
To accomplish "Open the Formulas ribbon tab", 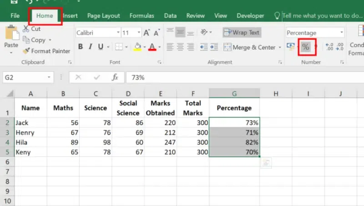I will click(x=142, y=15).
